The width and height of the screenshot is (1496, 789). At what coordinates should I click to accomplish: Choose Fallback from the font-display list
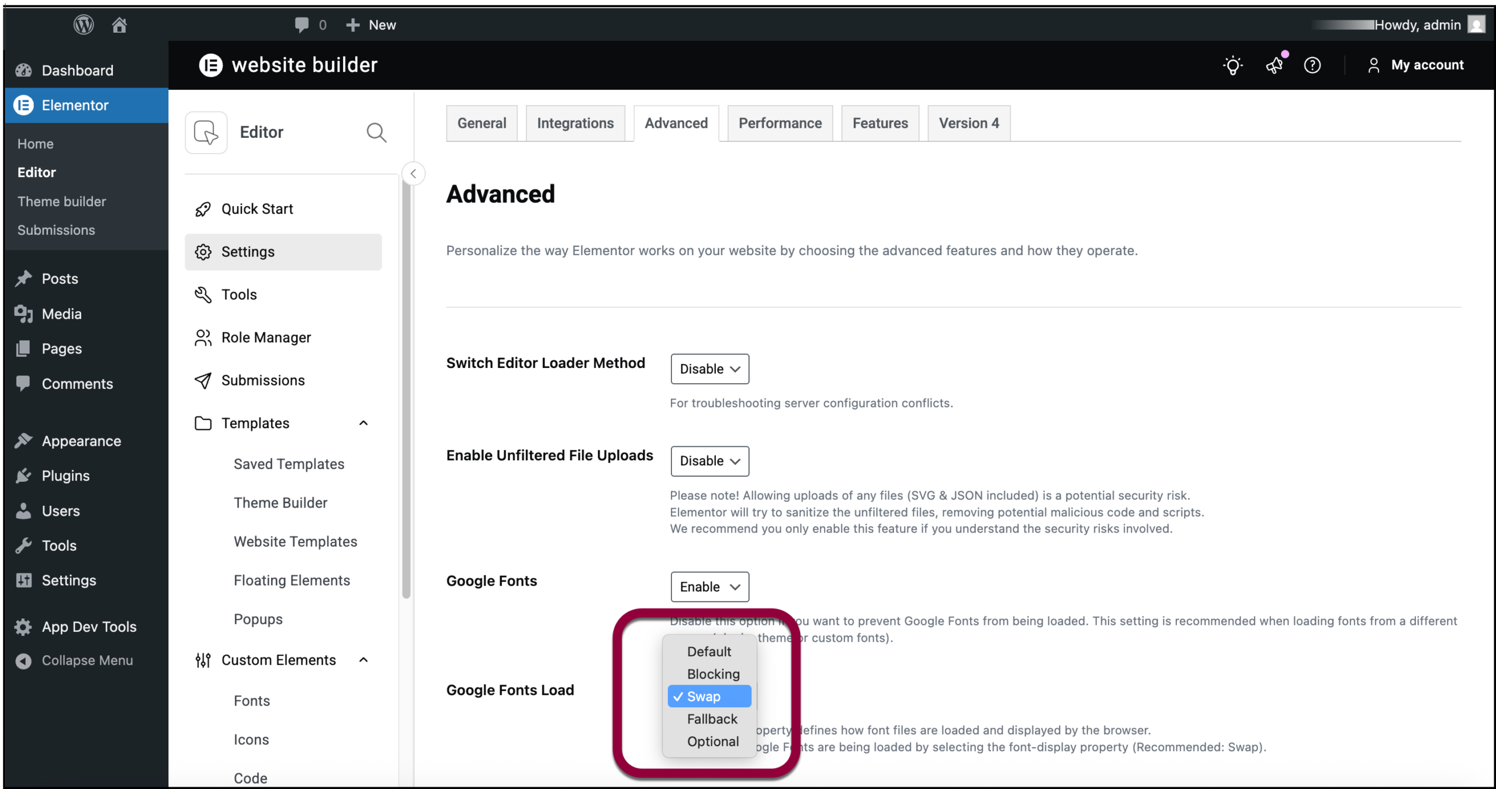[x=712, y=719]
